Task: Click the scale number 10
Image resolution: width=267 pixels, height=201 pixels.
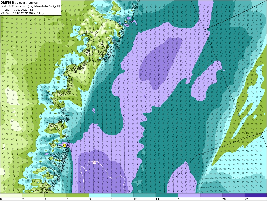Action: pos(113,199)
